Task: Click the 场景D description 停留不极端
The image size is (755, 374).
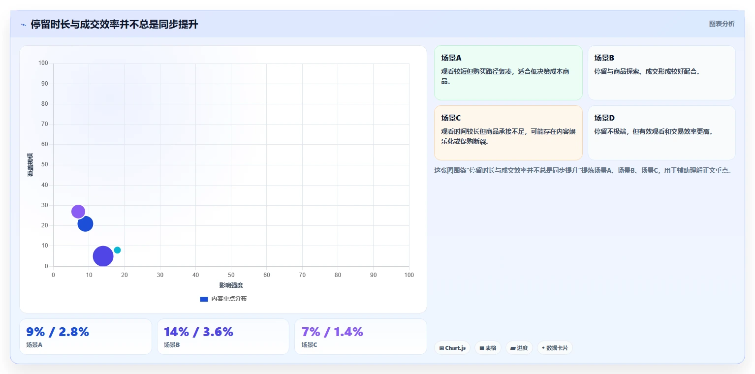Action: click(x=654, y=131)
